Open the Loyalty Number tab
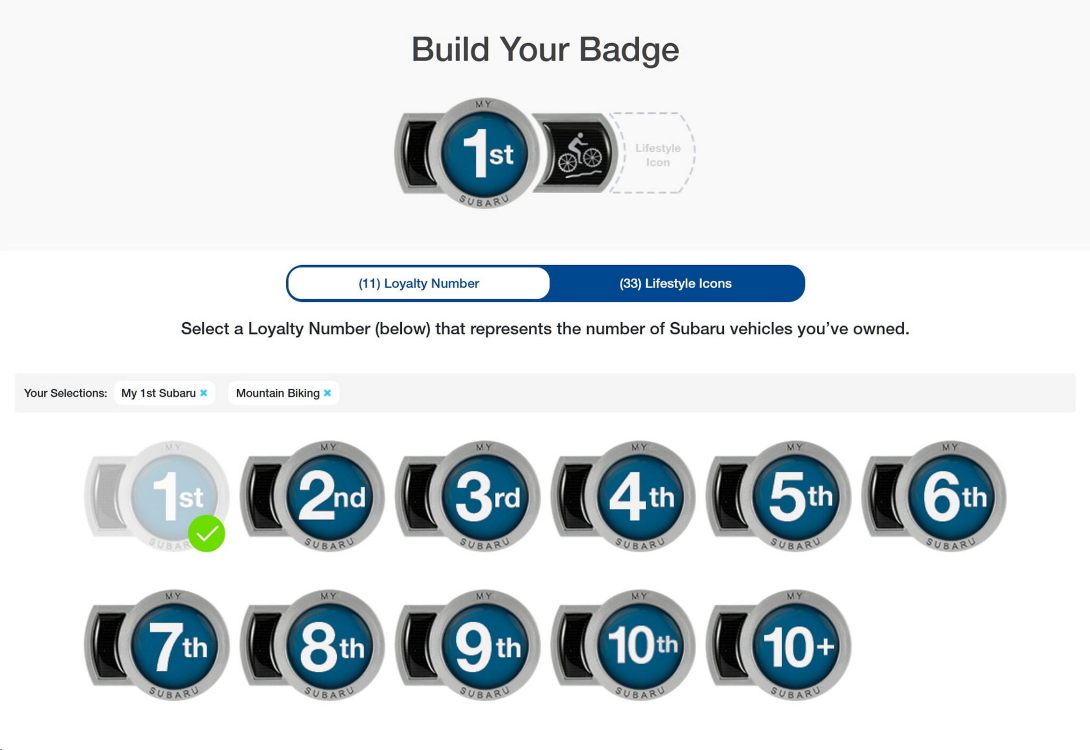This screenshot has width=1090, height=750. click(x=419, y=283)
